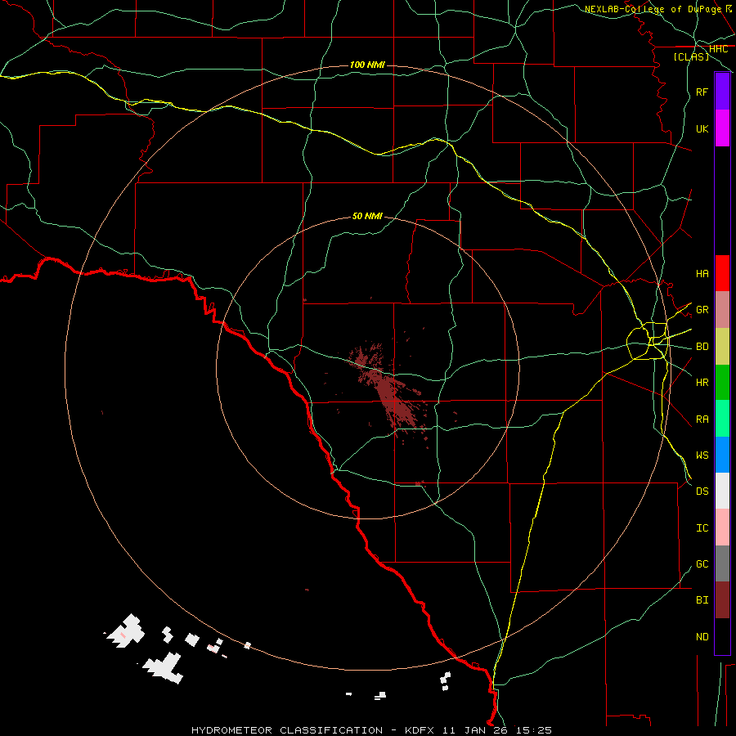
Task: Click the GC gray legend swatch
Action: click(722, 563)
